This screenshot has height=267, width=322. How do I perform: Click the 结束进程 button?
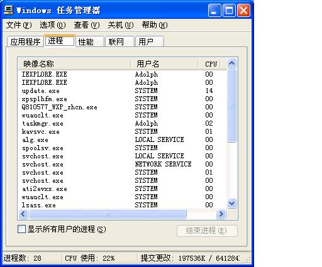click(207, 231)
